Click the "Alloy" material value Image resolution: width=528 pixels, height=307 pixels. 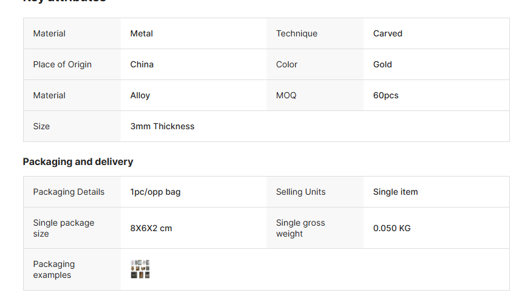[x=140, y=95]
